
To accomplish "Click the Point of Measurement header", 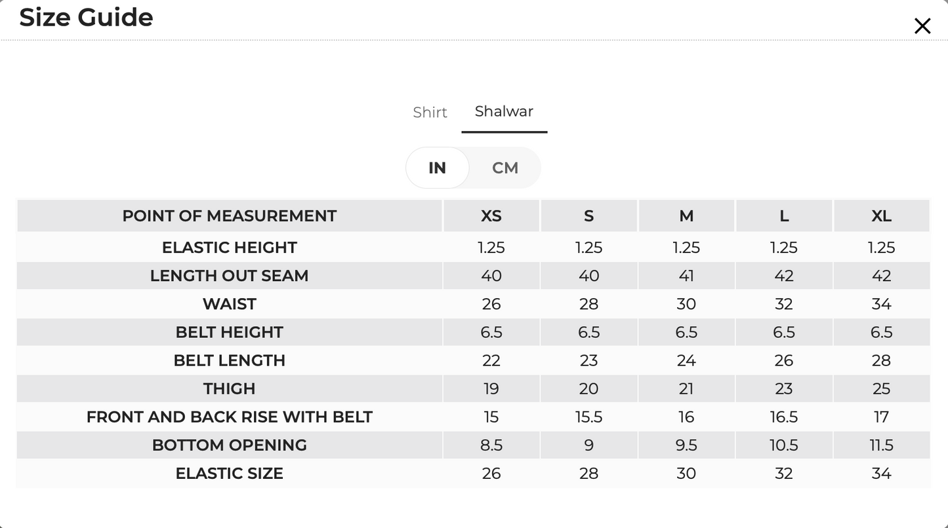I will 230,216.
